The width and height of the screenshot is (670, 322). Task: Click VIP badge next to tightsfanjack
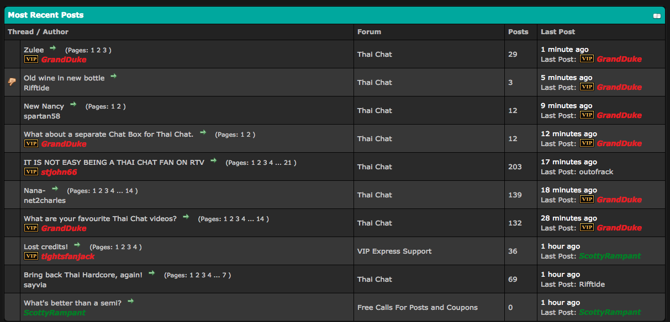[x=31, y=256]
